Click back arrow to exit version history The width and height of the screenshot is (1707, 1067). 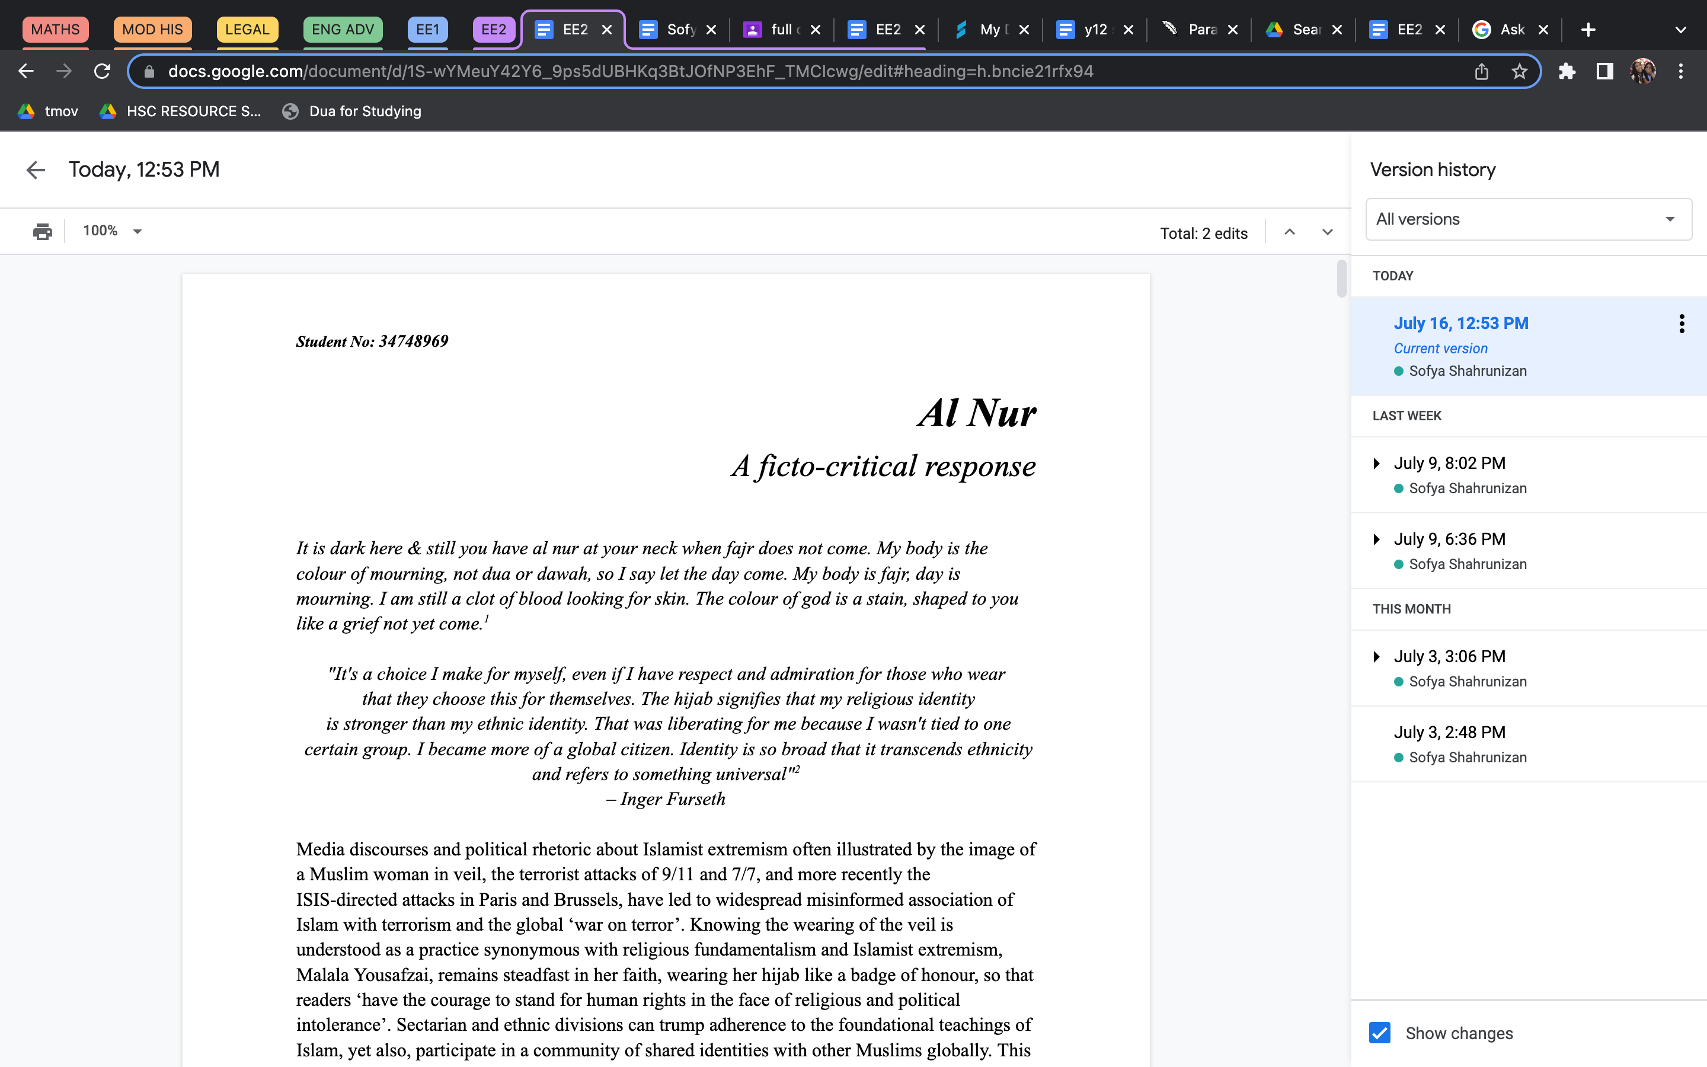[x=36, y=170]
